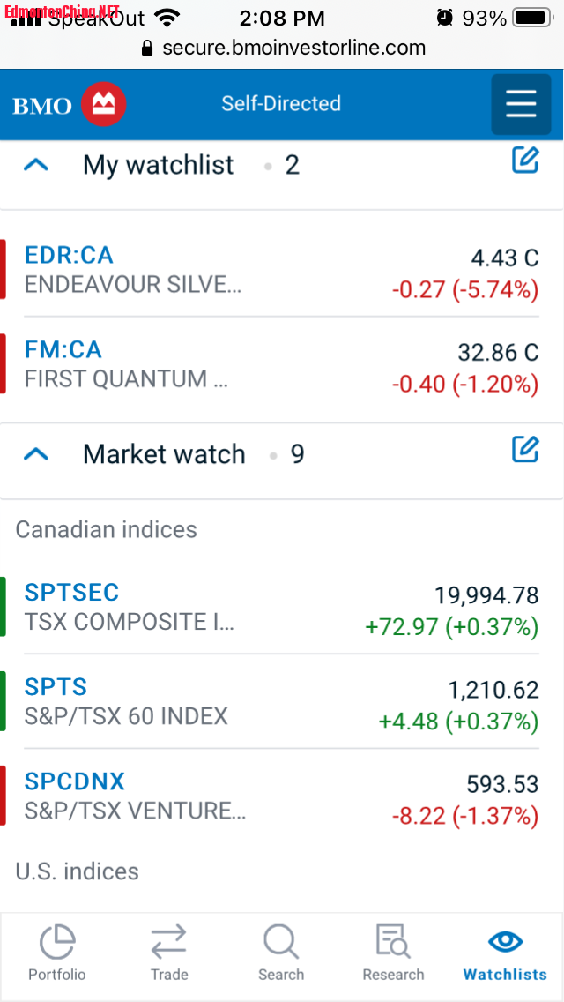
Task: Tap the Search magnifier icon
Action: point(281,942)
